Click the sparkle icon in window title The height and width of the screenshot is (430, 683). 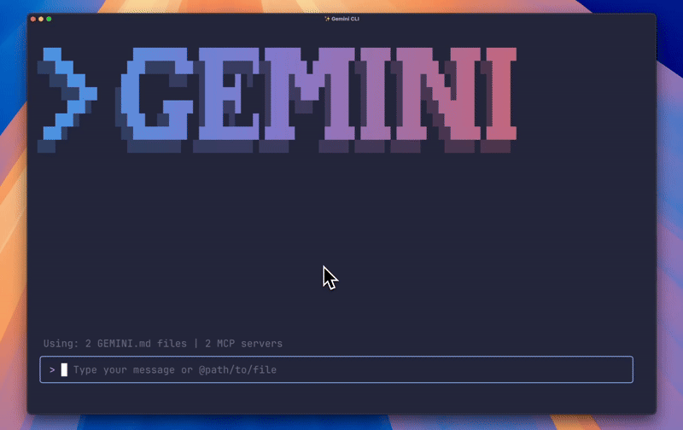tap(327, 19)
